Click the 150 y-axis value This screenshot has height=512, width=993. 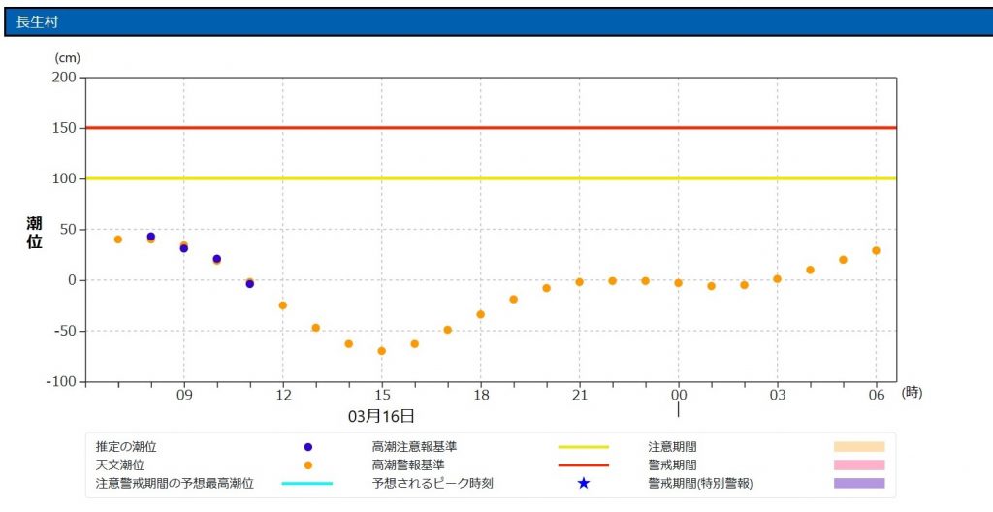[65, 128]
